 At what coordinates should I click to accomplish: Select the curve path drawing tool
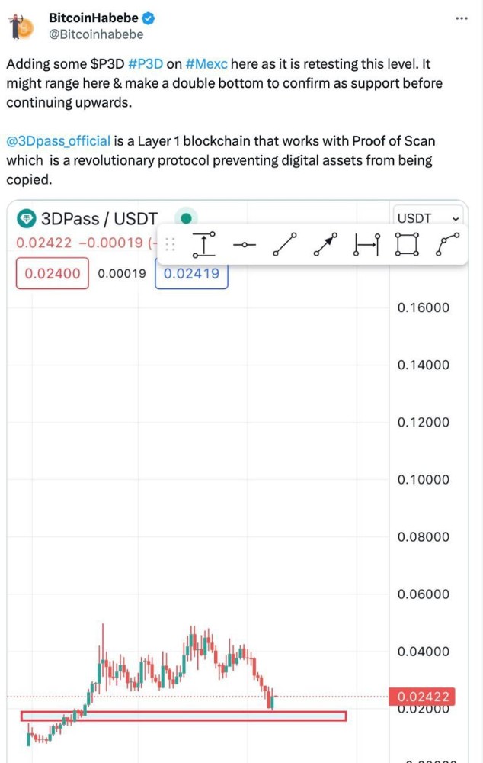[447, 244]
